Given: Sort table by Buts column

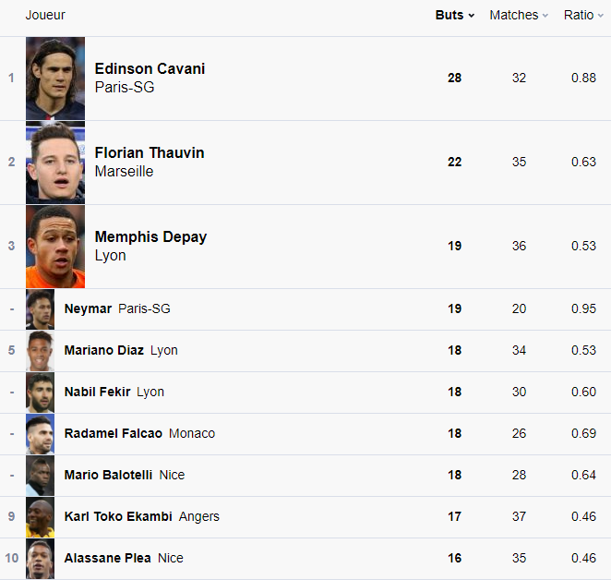Looking at the screenshot, I should (454, 15).
